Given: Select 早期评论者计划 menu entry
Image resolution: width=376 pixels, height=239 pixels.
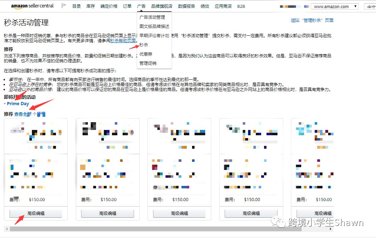Looking at the screenshot, I should click(154, 35).
